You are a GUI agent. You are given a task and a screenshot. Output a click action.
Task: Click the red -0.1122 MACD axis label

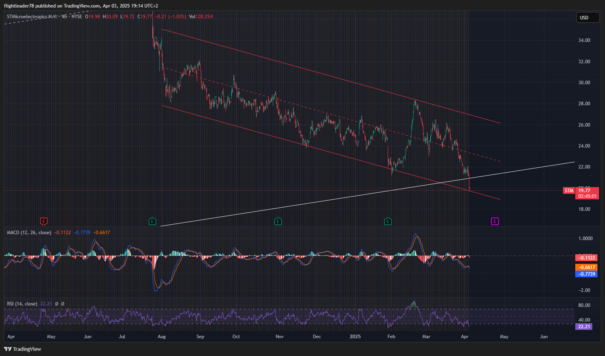coord(586,258)
